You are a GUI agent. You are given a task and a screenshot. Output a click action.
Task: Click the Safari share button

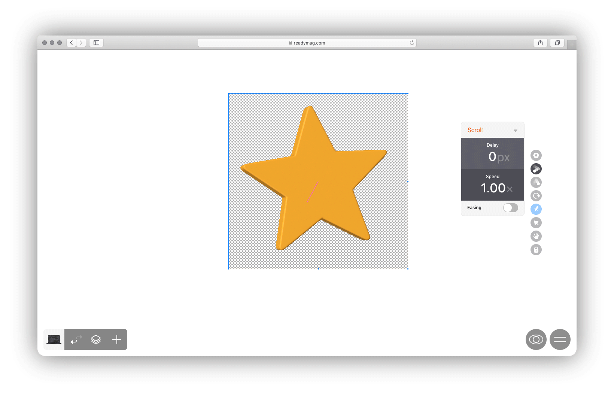point(540,43)
